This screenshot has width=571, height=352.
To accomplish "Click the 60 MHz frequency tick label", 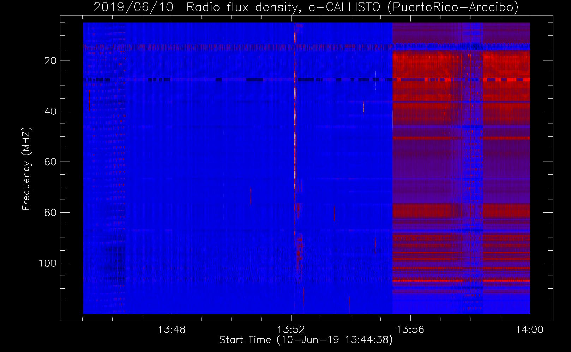I will [x=50, y=162].
